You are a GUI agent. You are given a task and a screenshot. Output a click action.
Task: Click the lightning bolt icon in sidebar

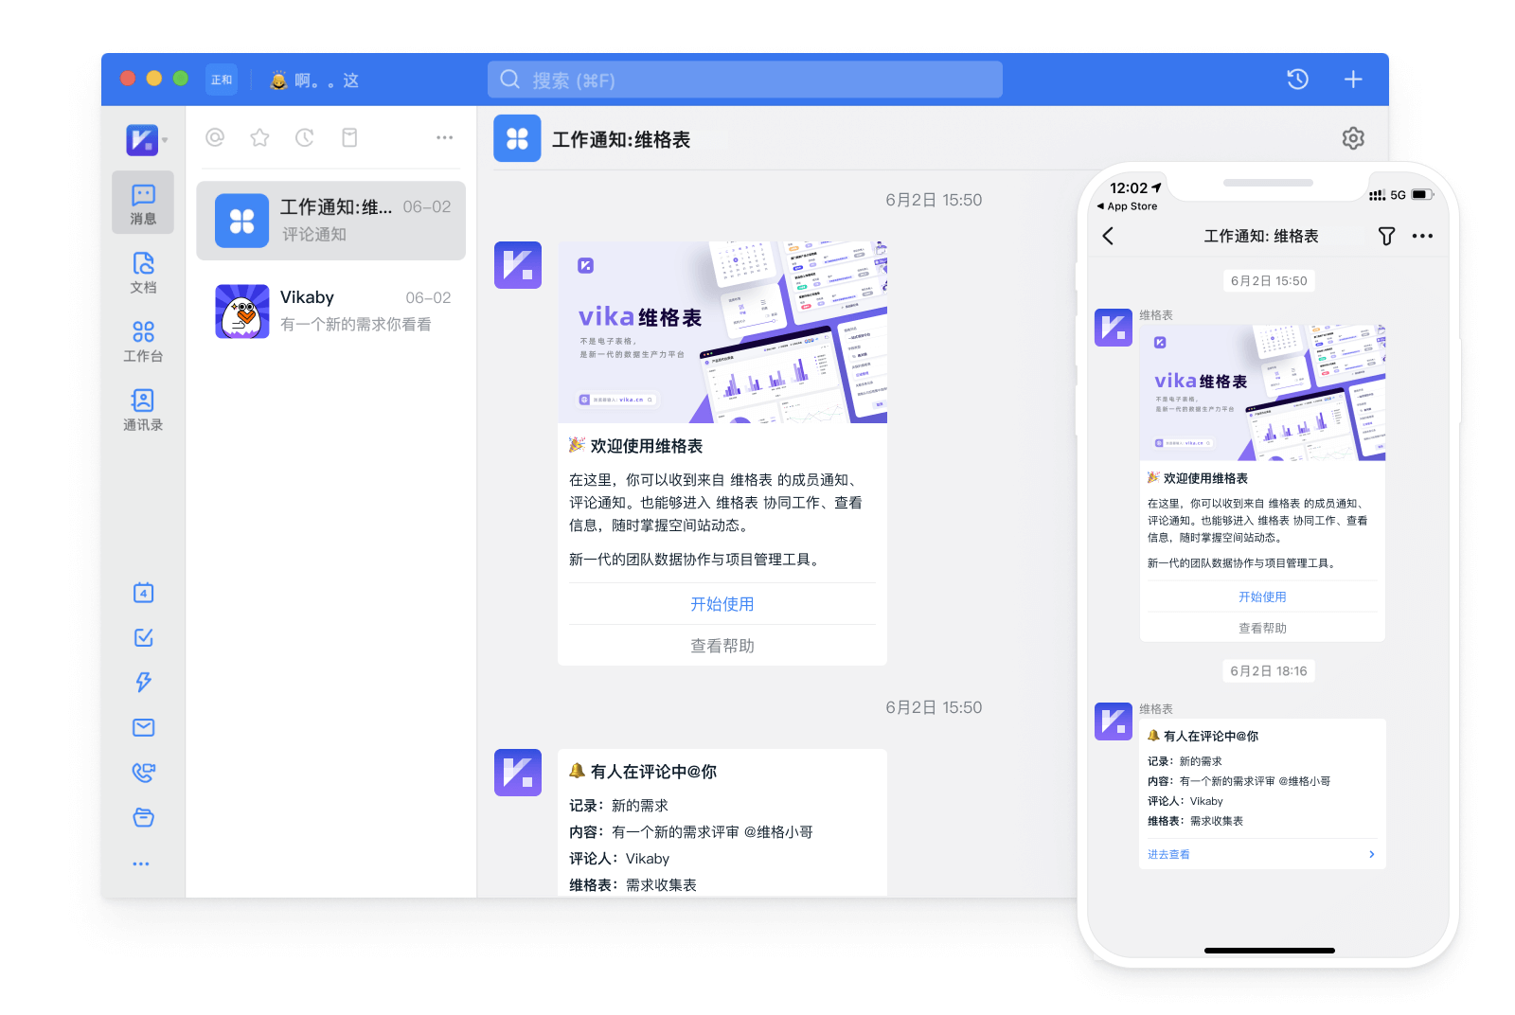coord(143,682)
